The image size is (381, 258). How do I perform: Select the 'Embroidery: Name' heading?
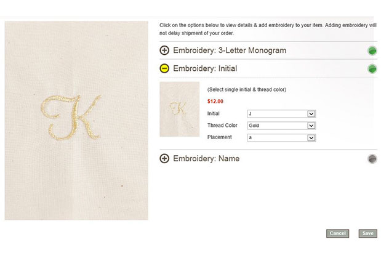206,158
